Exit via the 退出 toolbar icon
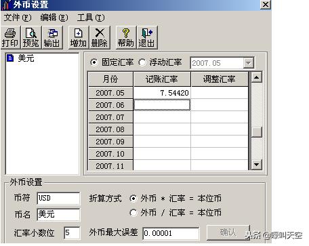Viewport: 309px width, 246px height. coord(147,37)
